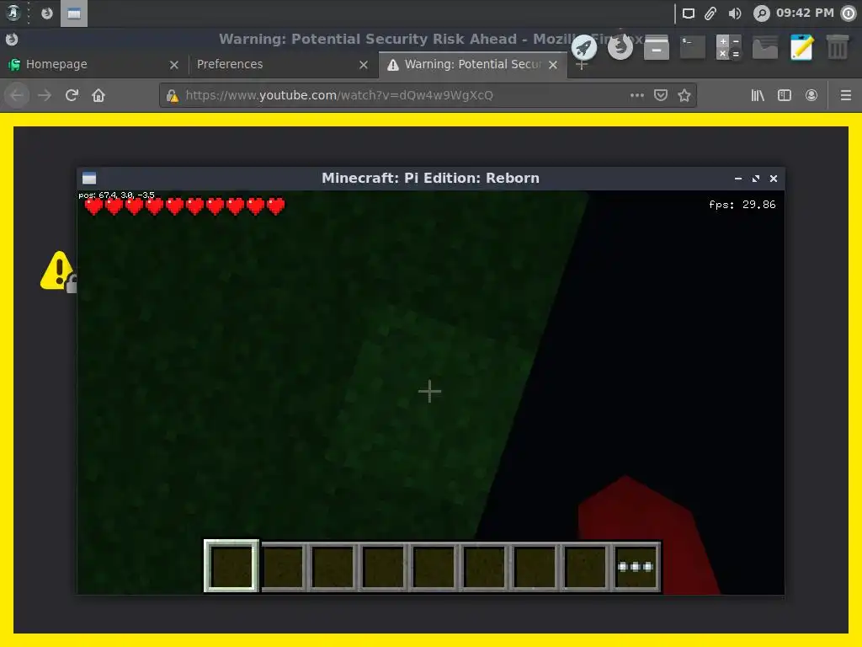
Task: Select the seventh Minecraft hotbar slot
Action: (535, 567)
